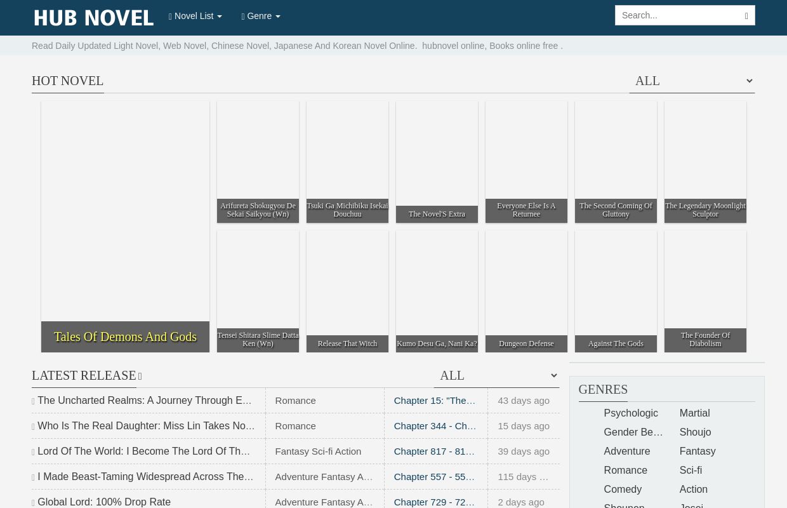Viewport: 787px width, 508px height.
Task: Select the Martial genre
Action: point(694,413)
